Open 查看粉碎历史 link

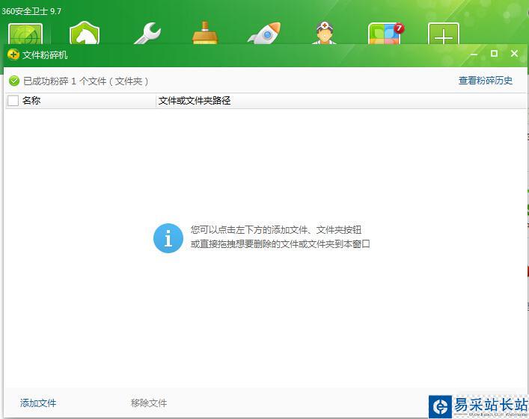click(486, 81)
